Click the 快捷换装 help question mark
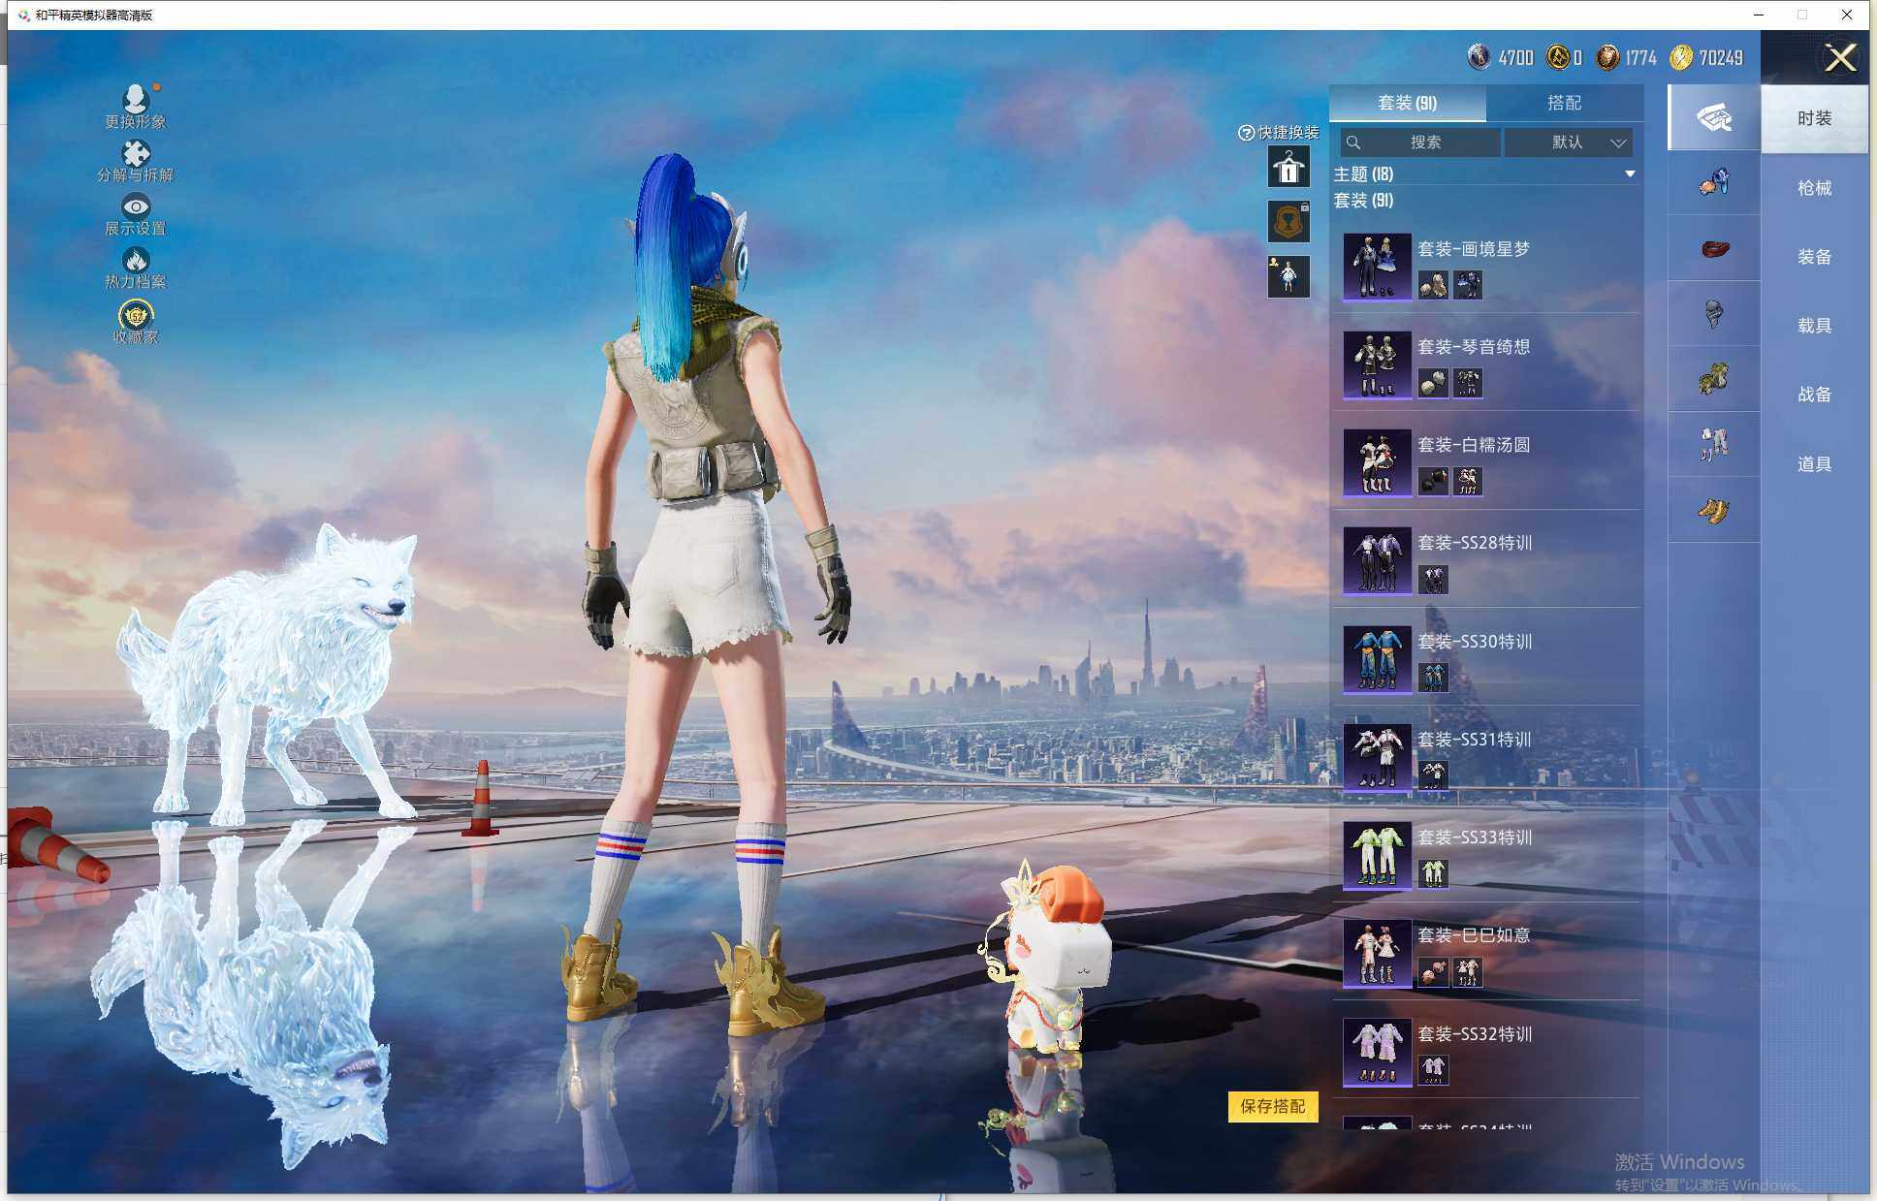This screenshot has height=1201, width=1877. click(1246, 133)
